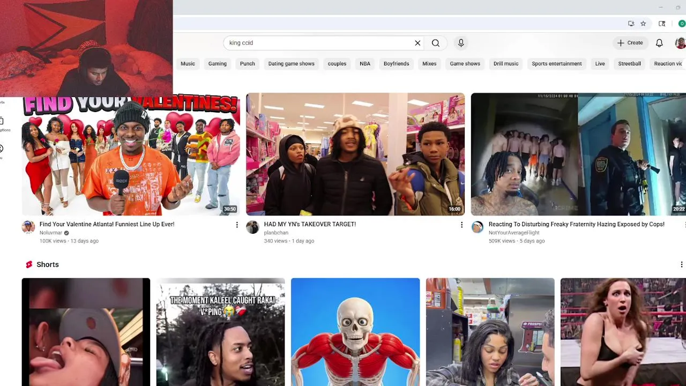
Task: Open the first short with grey cap
Action: click(x=86, y=332)
